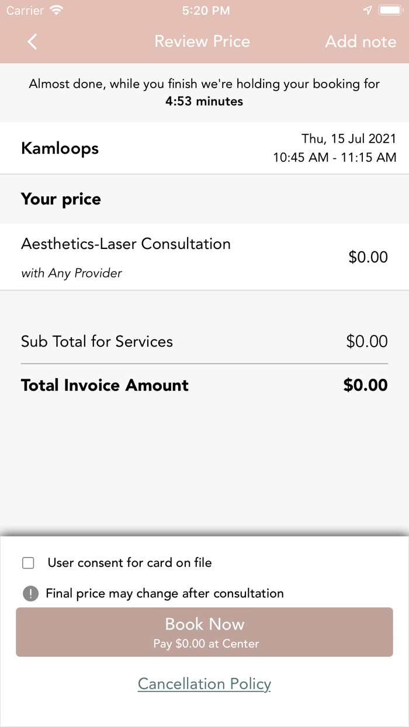Check the consent box before booking
Screen dimensions: 409x727
27,562
